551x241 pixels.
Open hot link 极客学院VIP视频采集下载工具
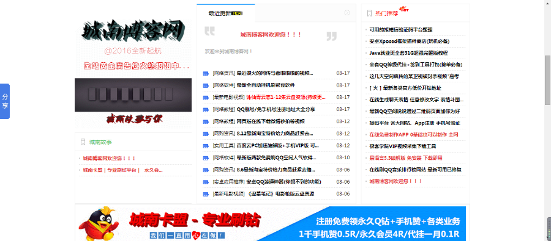(x=403, y=146)
